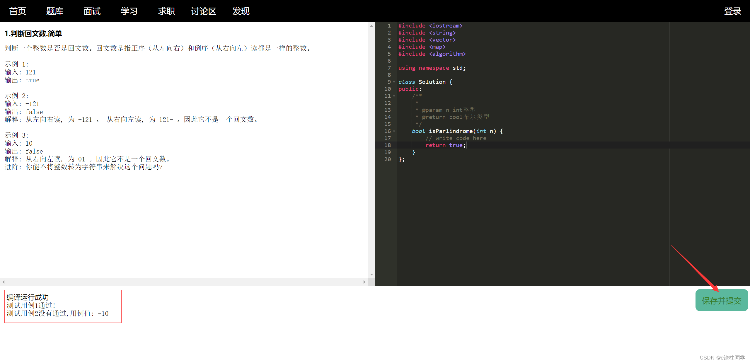
Task: Collapse the class Solution fold at line 9
Action: tap(394, 82)
